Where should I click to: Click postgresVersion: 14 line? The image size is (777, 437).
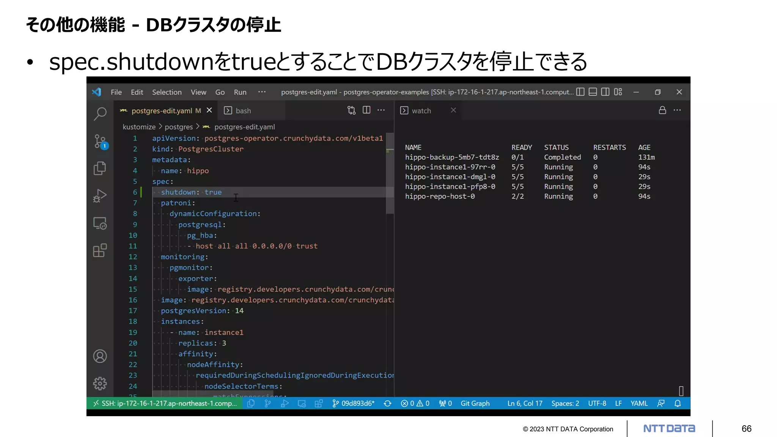202,311
